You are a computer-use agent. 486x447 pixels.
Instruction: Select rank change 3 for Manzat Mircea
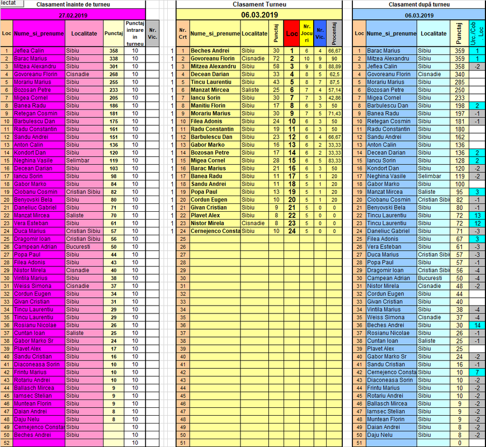(x=477, y=192)
